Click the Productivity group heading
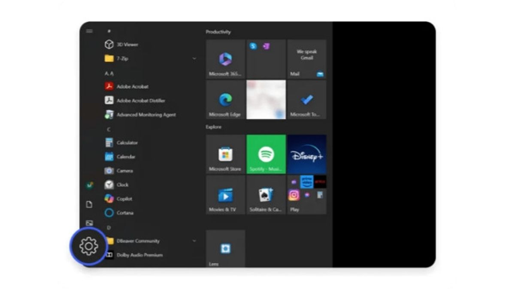 (218, 32)
